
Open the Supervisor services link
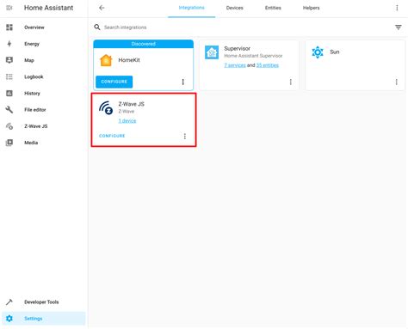point(235,65)
